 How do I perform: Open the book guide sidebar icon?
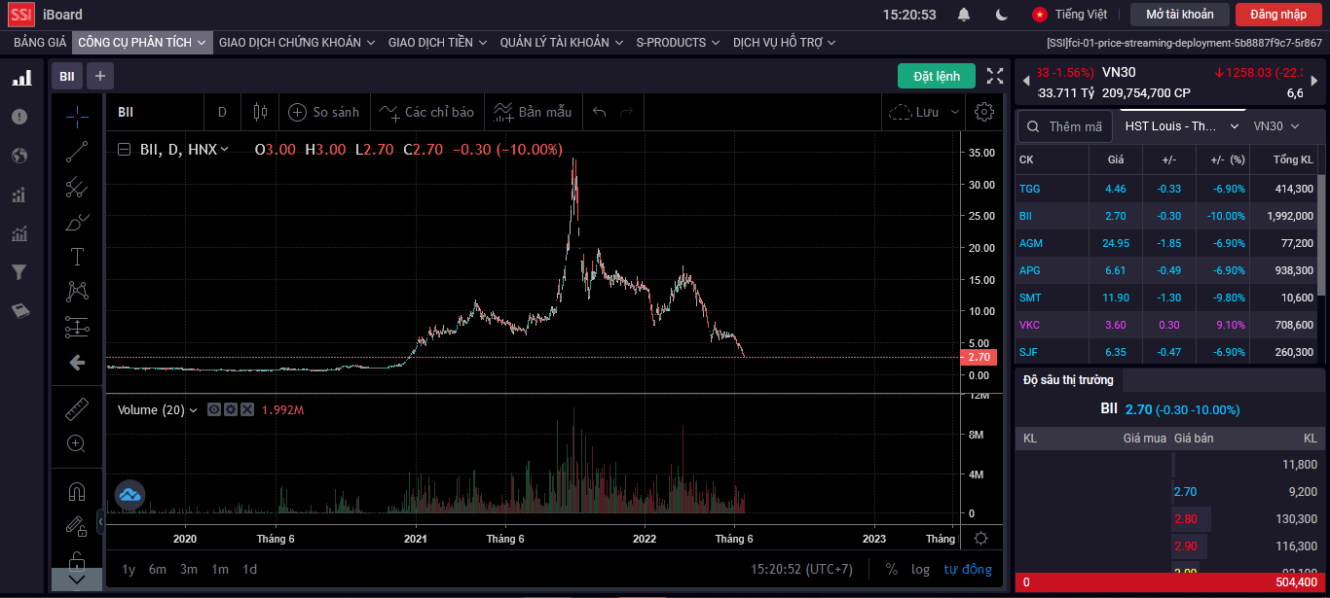19,311
